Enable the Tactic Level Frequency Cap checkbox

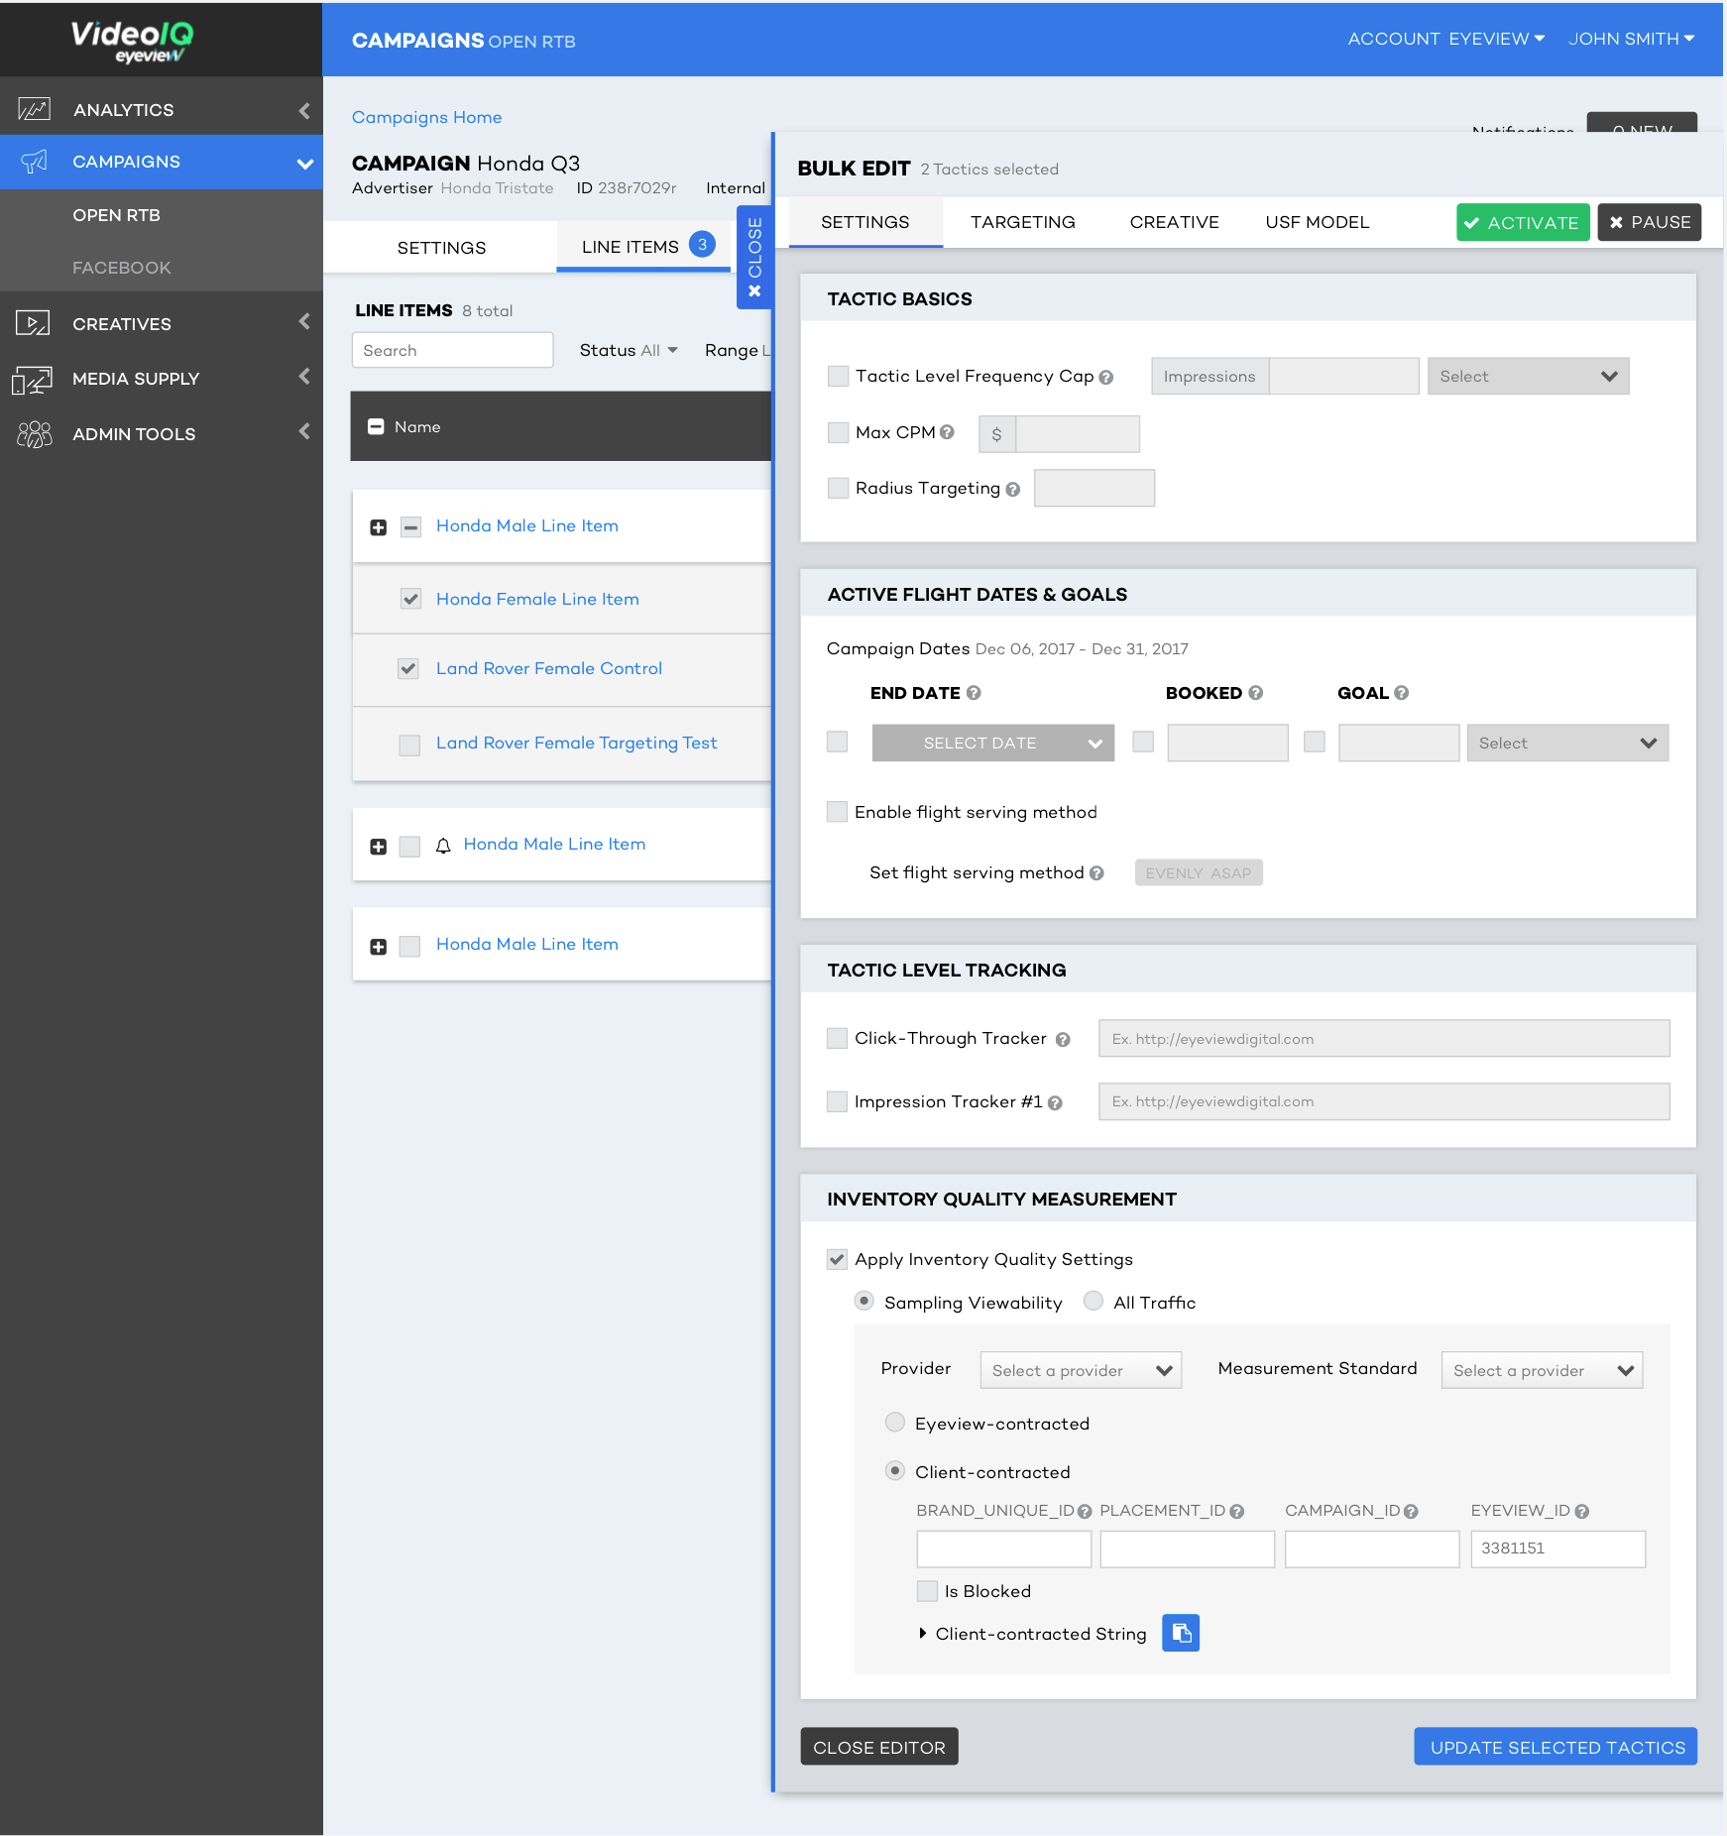click(x=838, y=376)
